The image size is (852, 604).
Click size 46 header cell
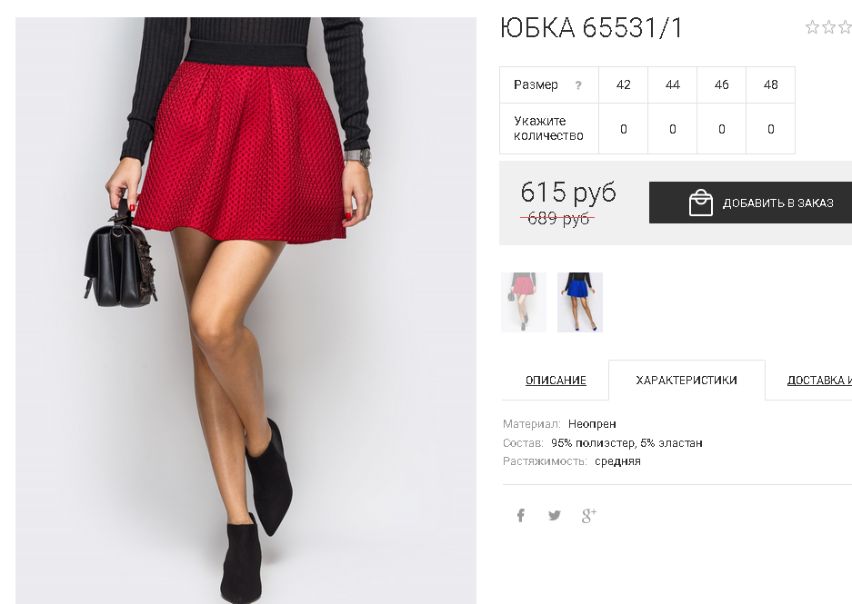click(x=722, y=84)
